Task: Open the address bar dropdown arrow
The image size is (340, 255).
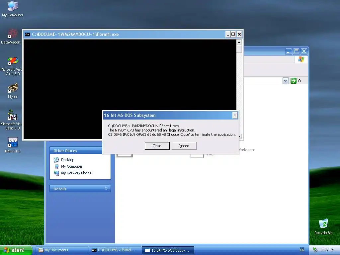Action: click(x=285, y=81)
